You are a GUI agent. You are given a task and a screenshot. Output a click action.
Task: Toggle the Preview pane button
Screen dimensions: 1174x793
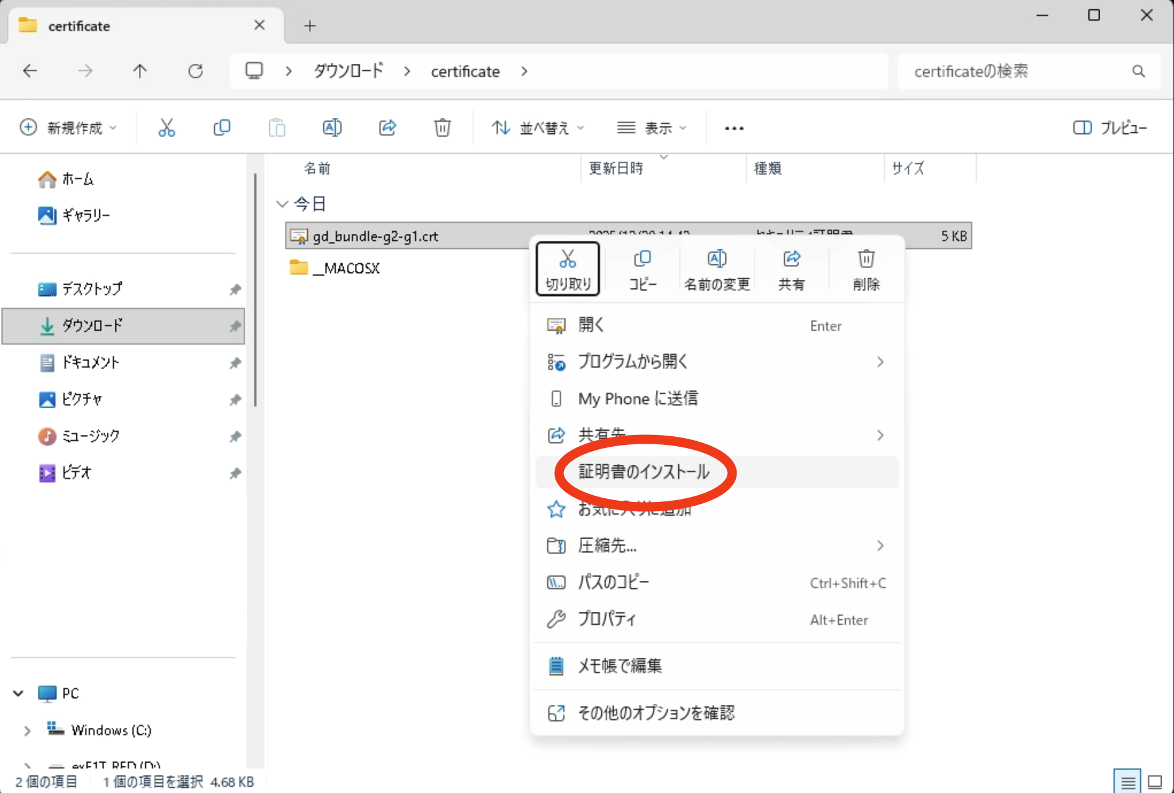pyautogui.click(x=1109, y=128)
